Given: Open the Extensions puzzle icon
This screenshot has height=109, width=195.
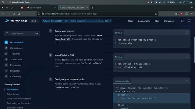Looking at the screenshot, I should point(186,14).
